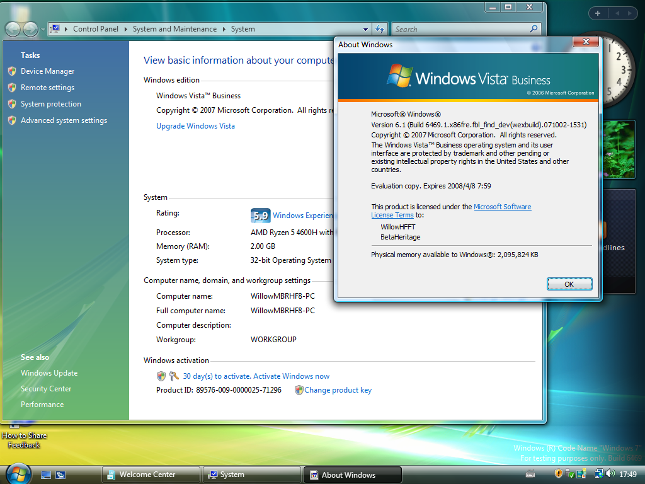645x484 pixels.
Task: Open System protection from the Tasks pane
Action: [51, 104]
